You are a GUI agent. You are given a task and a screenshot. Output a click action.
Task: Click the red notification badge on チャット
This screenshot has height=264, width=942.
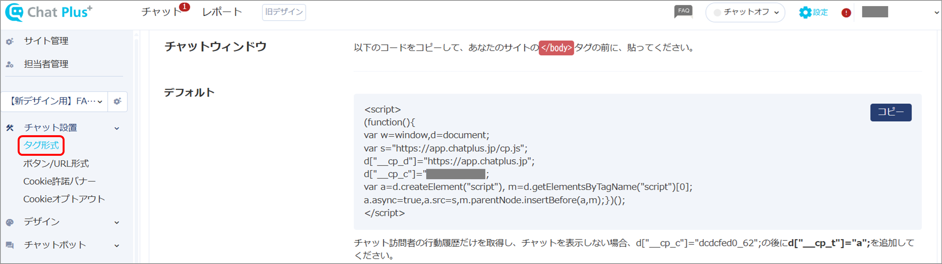185,6
